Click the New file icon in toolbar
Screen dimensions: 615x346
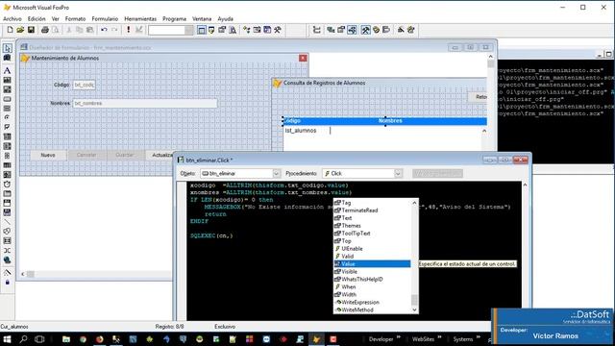coord(10,30)
